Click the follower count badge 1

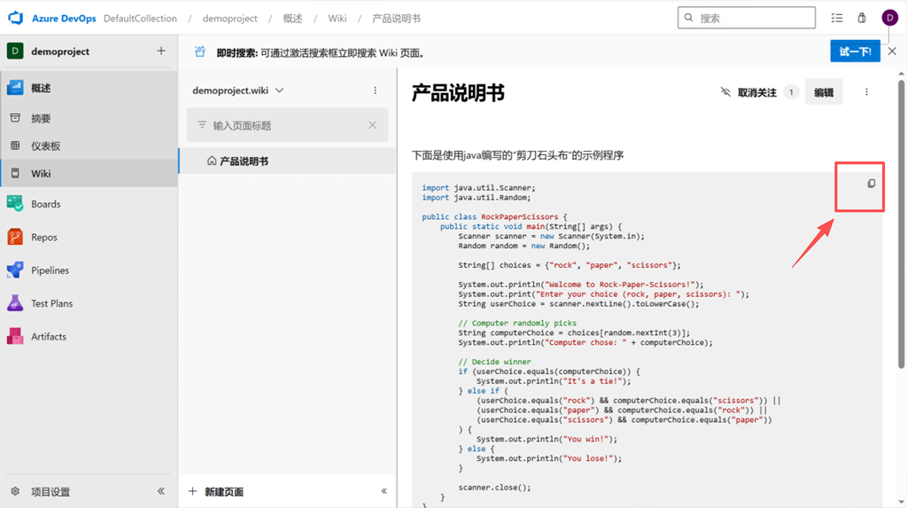tap(791, 92)
